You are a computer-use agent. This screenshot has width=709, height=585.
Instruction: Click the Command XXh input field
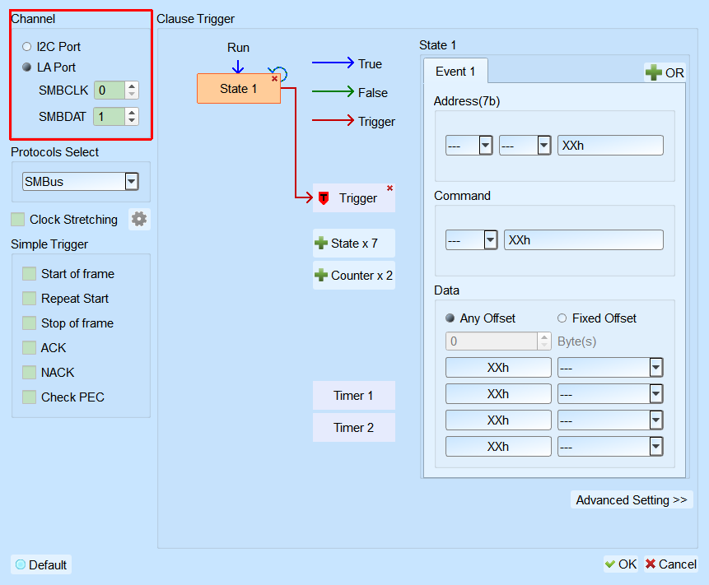pos(584,240)
